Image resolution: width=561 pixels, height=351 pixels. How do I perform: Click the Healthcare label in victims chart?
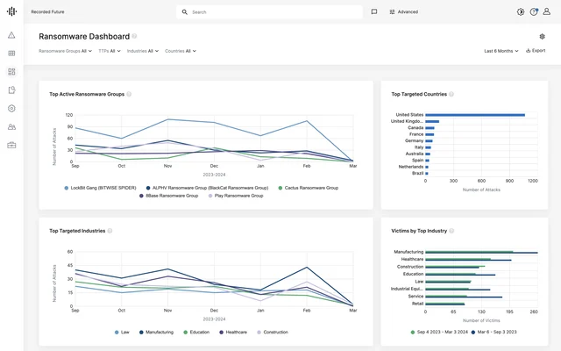pos(412,259)
